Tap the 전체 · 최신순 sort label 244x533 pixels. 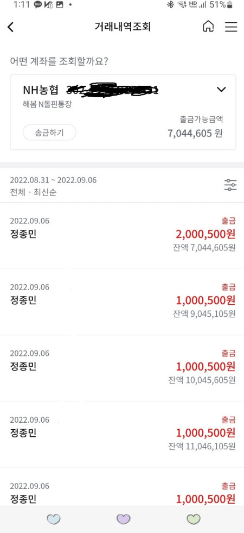click(33, 192)
